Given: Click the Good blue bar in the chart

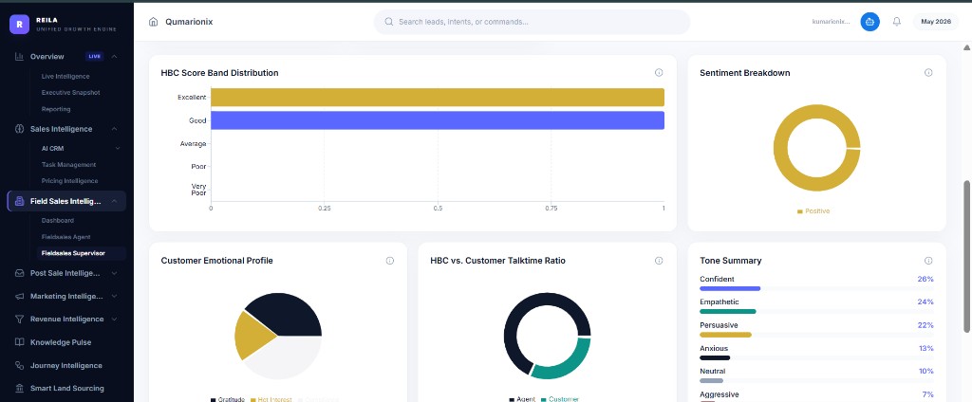Looking at the screenshot, I should pyautogui.click(x=438, y=120).
